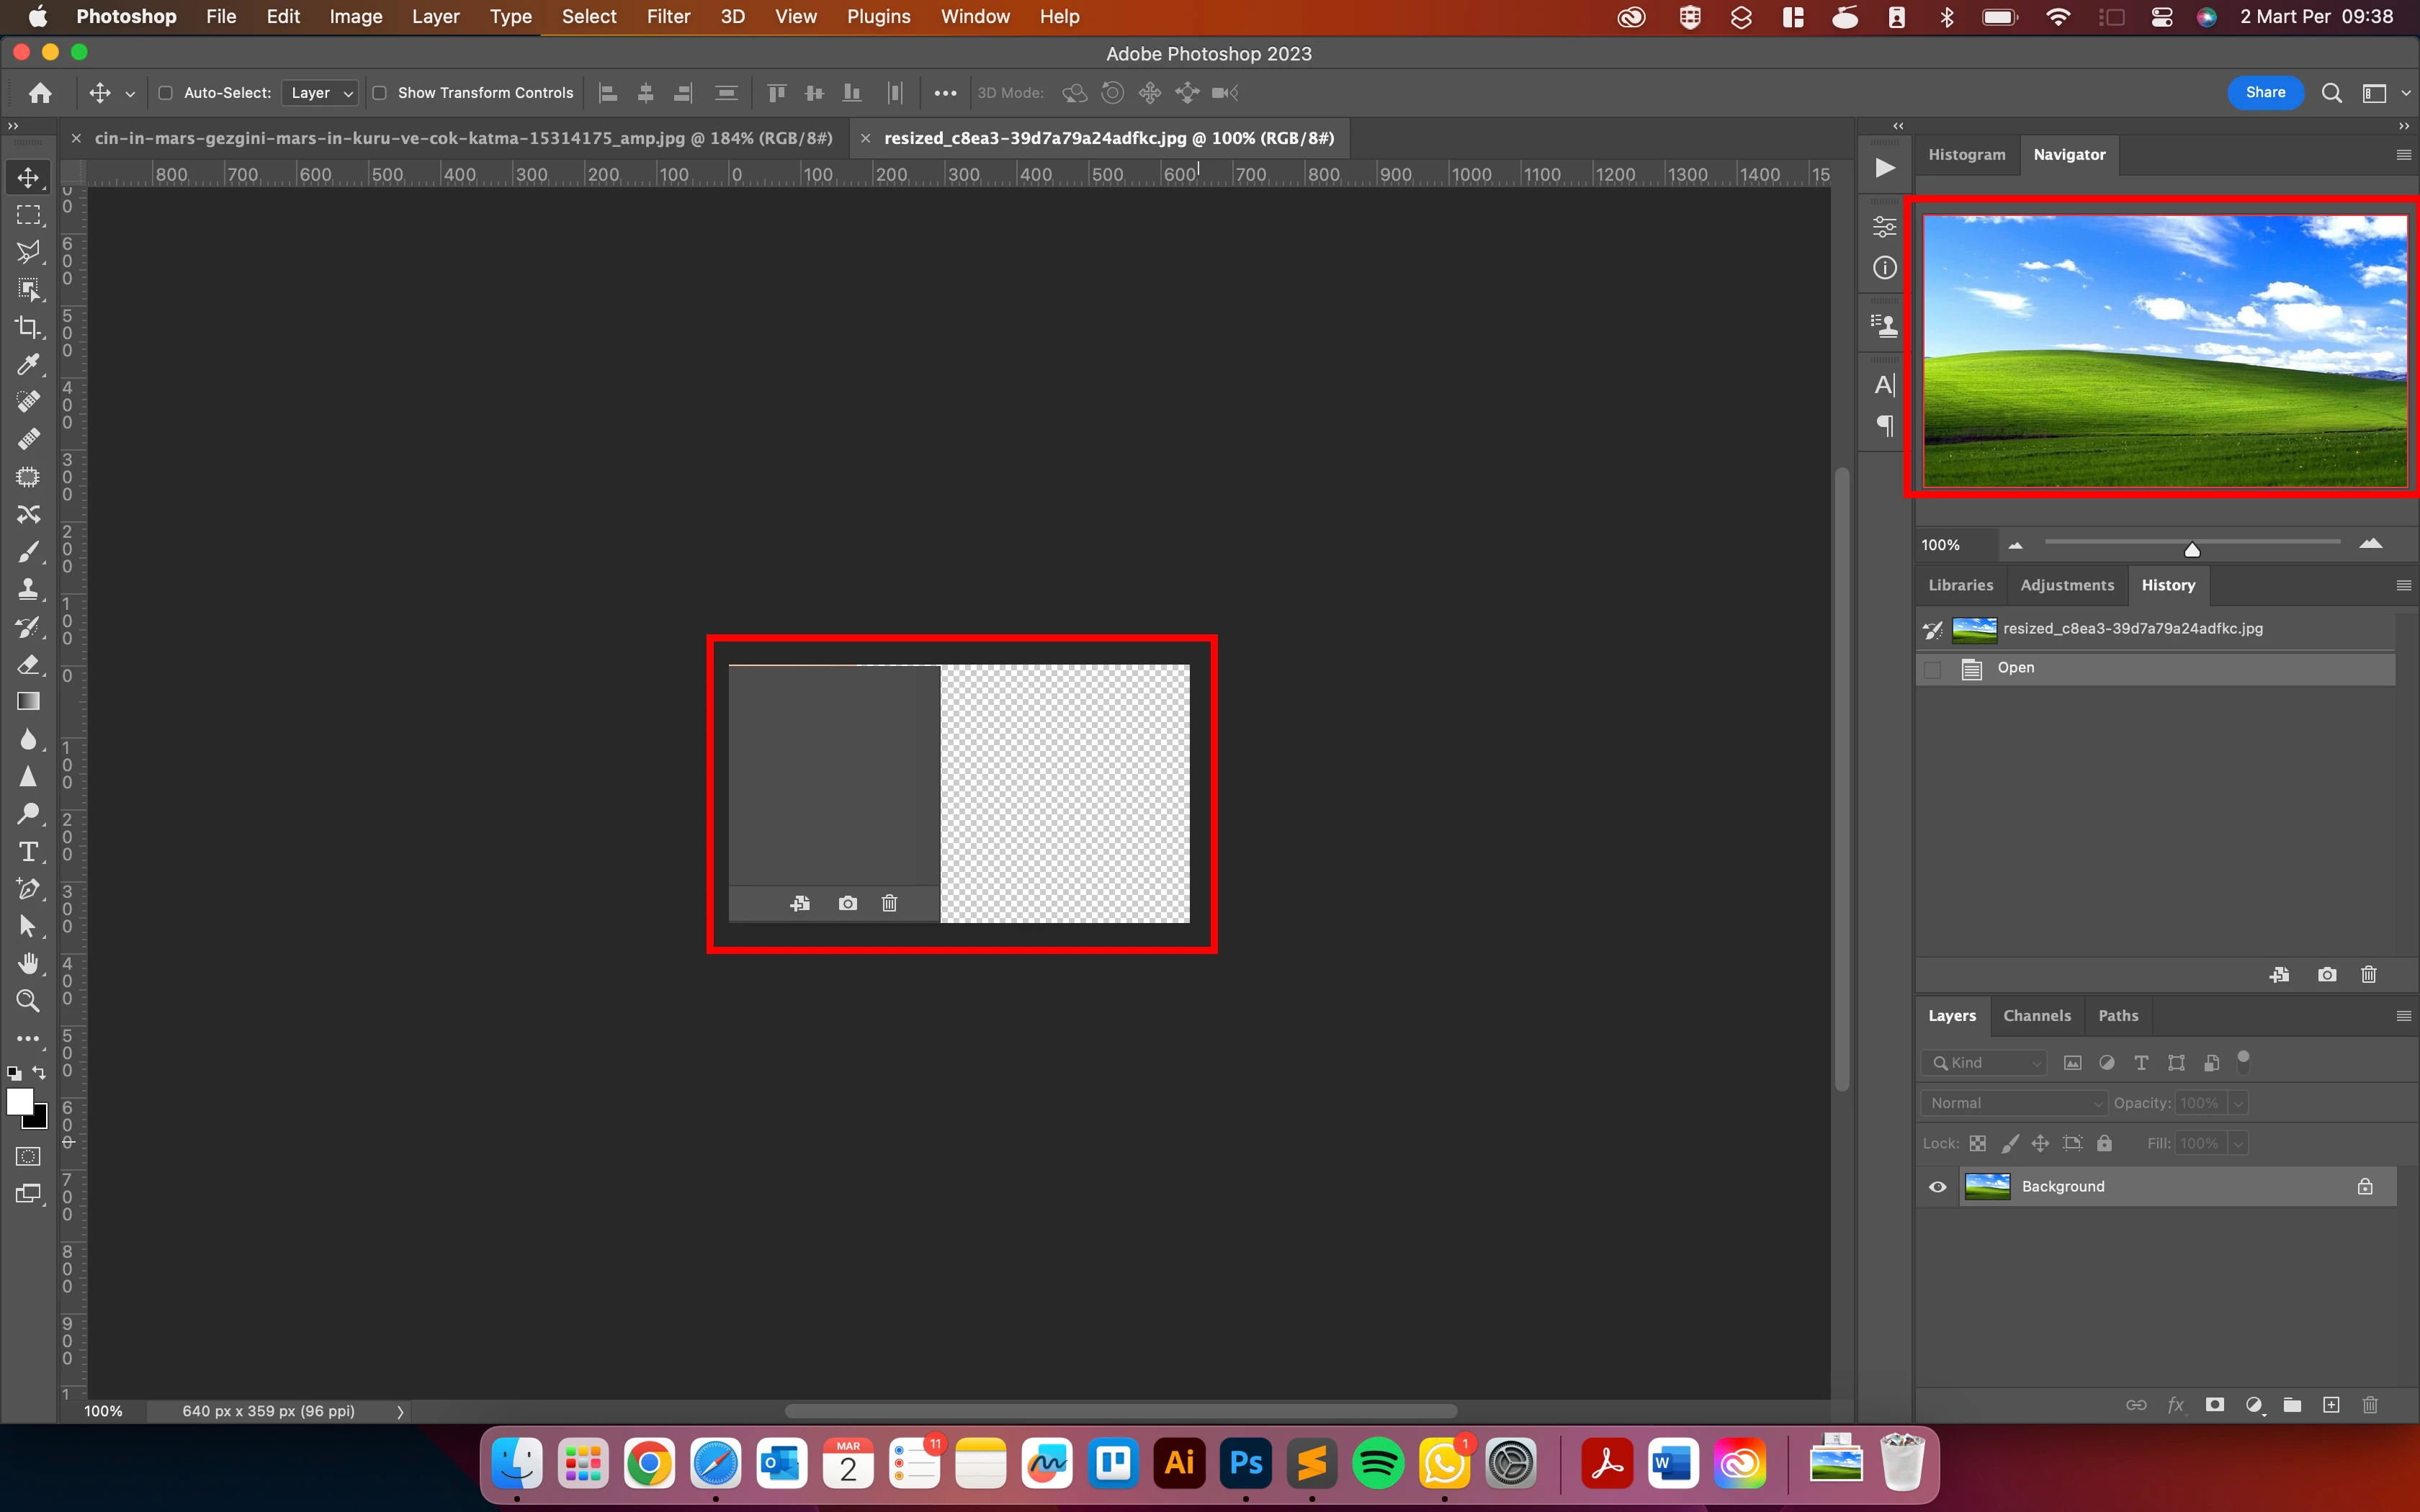Select the Eraser tool
The image size is (2420, 1512).
point(28,664)
